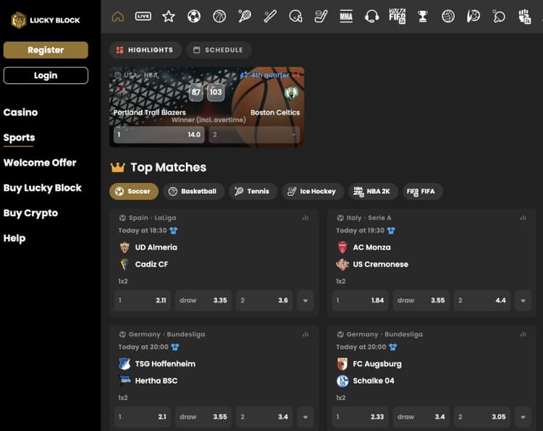The height and width of the screenshot is (431, 543).
Task: Pick draw odds 3.35 for Almeria match
Action: (x=203, y=300)
